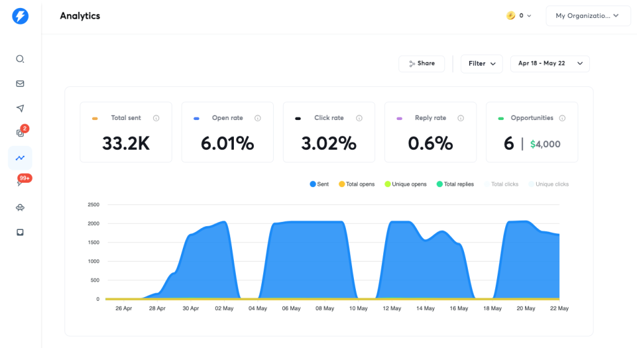Click the Click rate 3.02% value
This screenshot has width=637, height=348.
point(329,143)
